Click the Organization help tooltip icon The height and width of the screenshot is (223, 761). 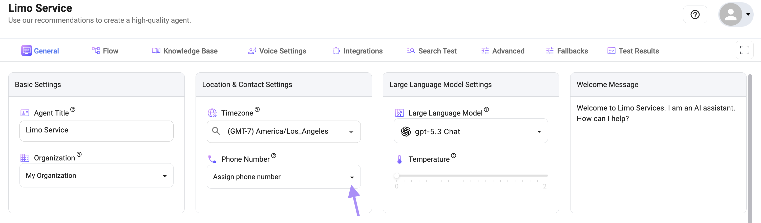79,154
